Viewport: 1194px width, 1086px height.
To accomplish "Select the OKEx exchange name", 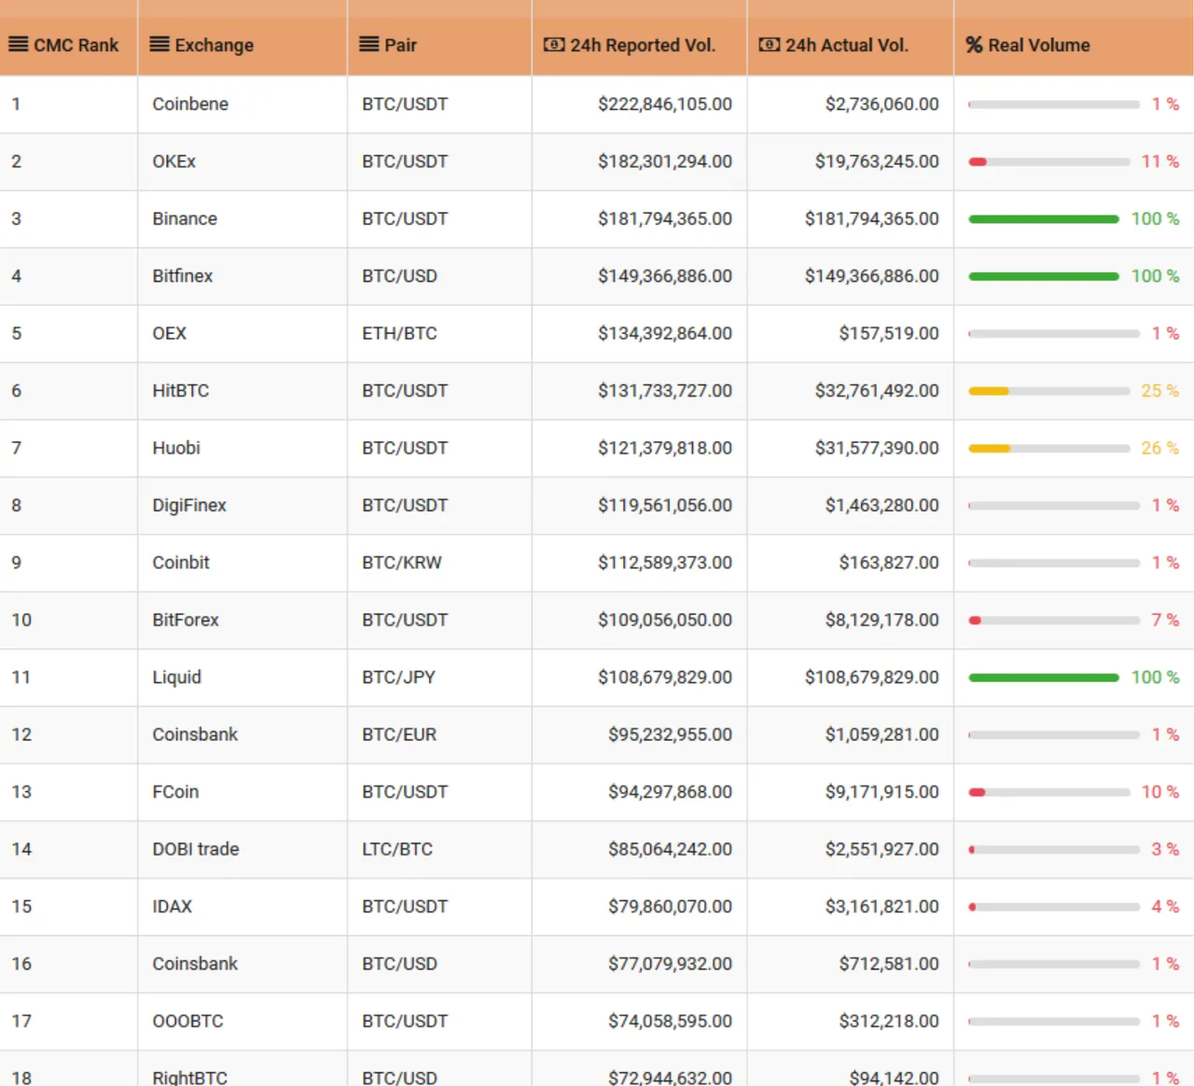I will coord(174,161).
